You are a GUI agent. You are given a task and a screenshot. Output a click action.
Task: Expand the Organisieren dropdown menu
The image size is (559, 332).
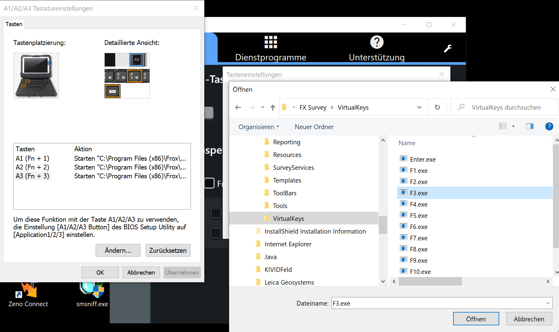tap(259, 127)
